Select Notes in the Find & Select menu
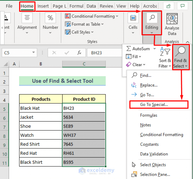The width and height of the screenshot is (193, 179). tap(146, 125)
